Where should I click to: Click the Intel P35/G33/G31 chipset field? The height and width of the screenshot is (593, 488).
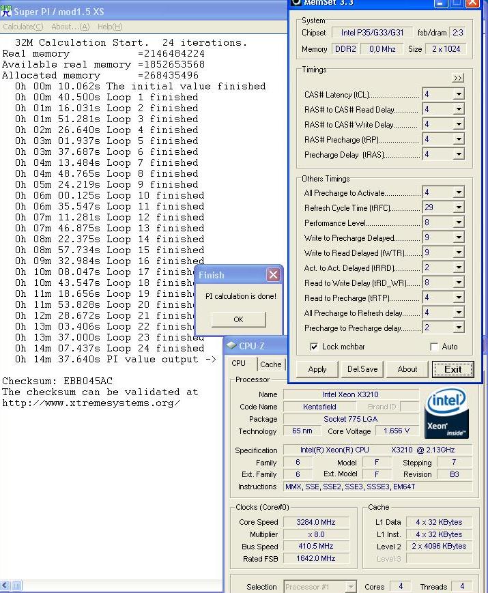(x=372, y=33)
